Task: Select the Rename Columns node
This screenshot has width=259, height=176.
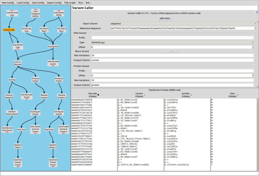Action: 44,96
